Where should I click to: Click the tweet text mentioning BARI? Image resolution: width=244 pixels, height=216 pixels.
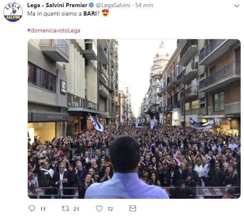pyautogui.click(x=64, y=13)
